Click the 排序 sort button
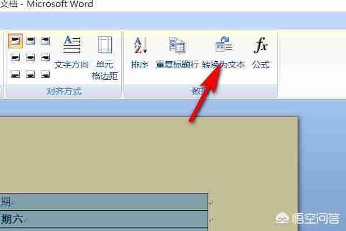The width and height of the screenshot is (346, 231). [x=140, y=53]
